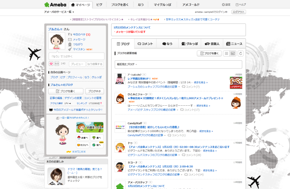Viewport: 290px width, 189px height.
Task: Focus the 「なう」でつぶやく input field
Action: [76, 56]
